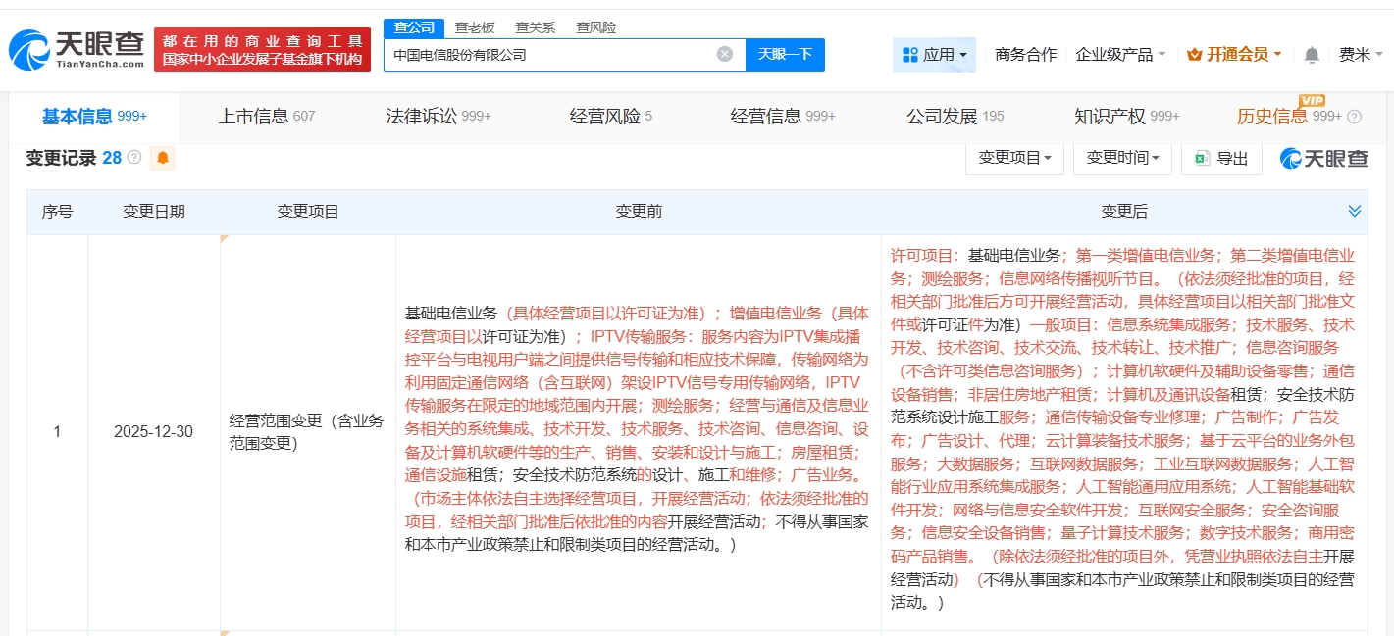Image resolution: width=1394 pixels, height=636 pixels.
Task: Click help icon beside 历史信息 tab
Action: pos(1355,117)
